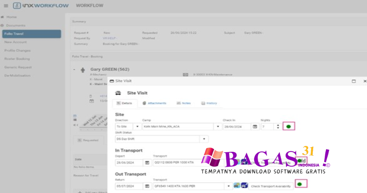This screenshot has width=367, height=193.
Task: Click the cost code icon near X-30002
Action: (x=185, y=75)
